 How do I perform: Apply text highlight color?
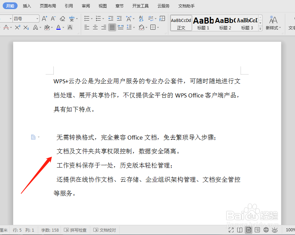(47, 28)
